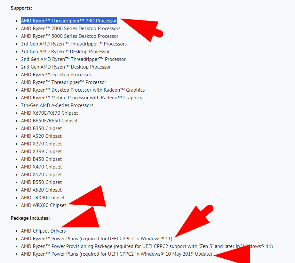Click the plain 'AMD Ryzen™ Desktop Processor' item

[56, 75]
